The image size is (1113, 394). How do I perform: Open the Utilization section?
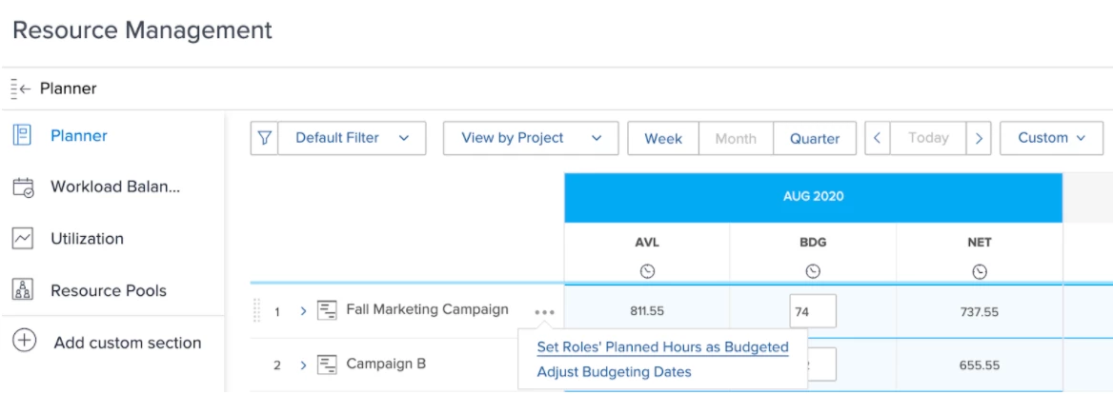pyautogui.click(x=86, y=239)
